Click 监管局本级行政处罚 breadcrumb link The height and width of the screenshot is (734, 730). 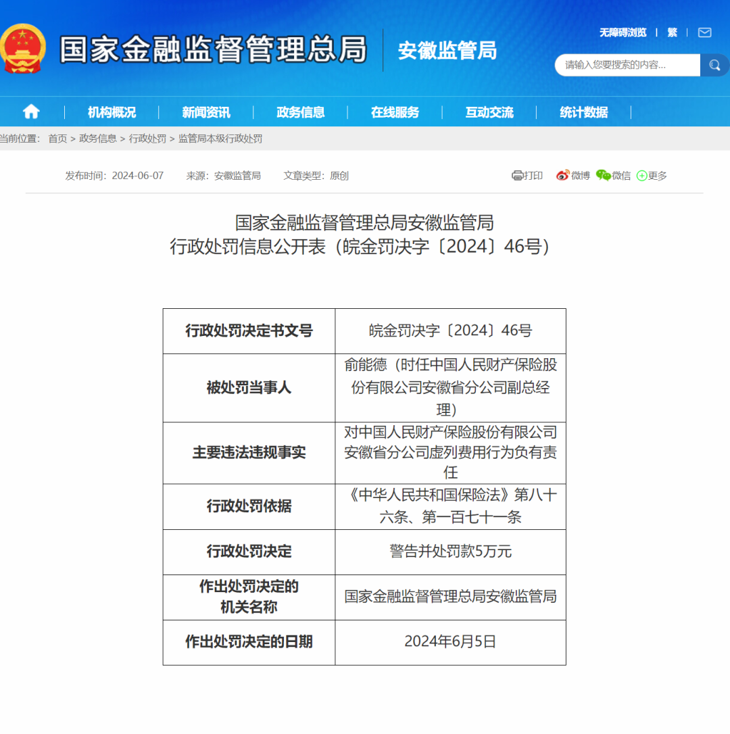(x=220, y=139)
